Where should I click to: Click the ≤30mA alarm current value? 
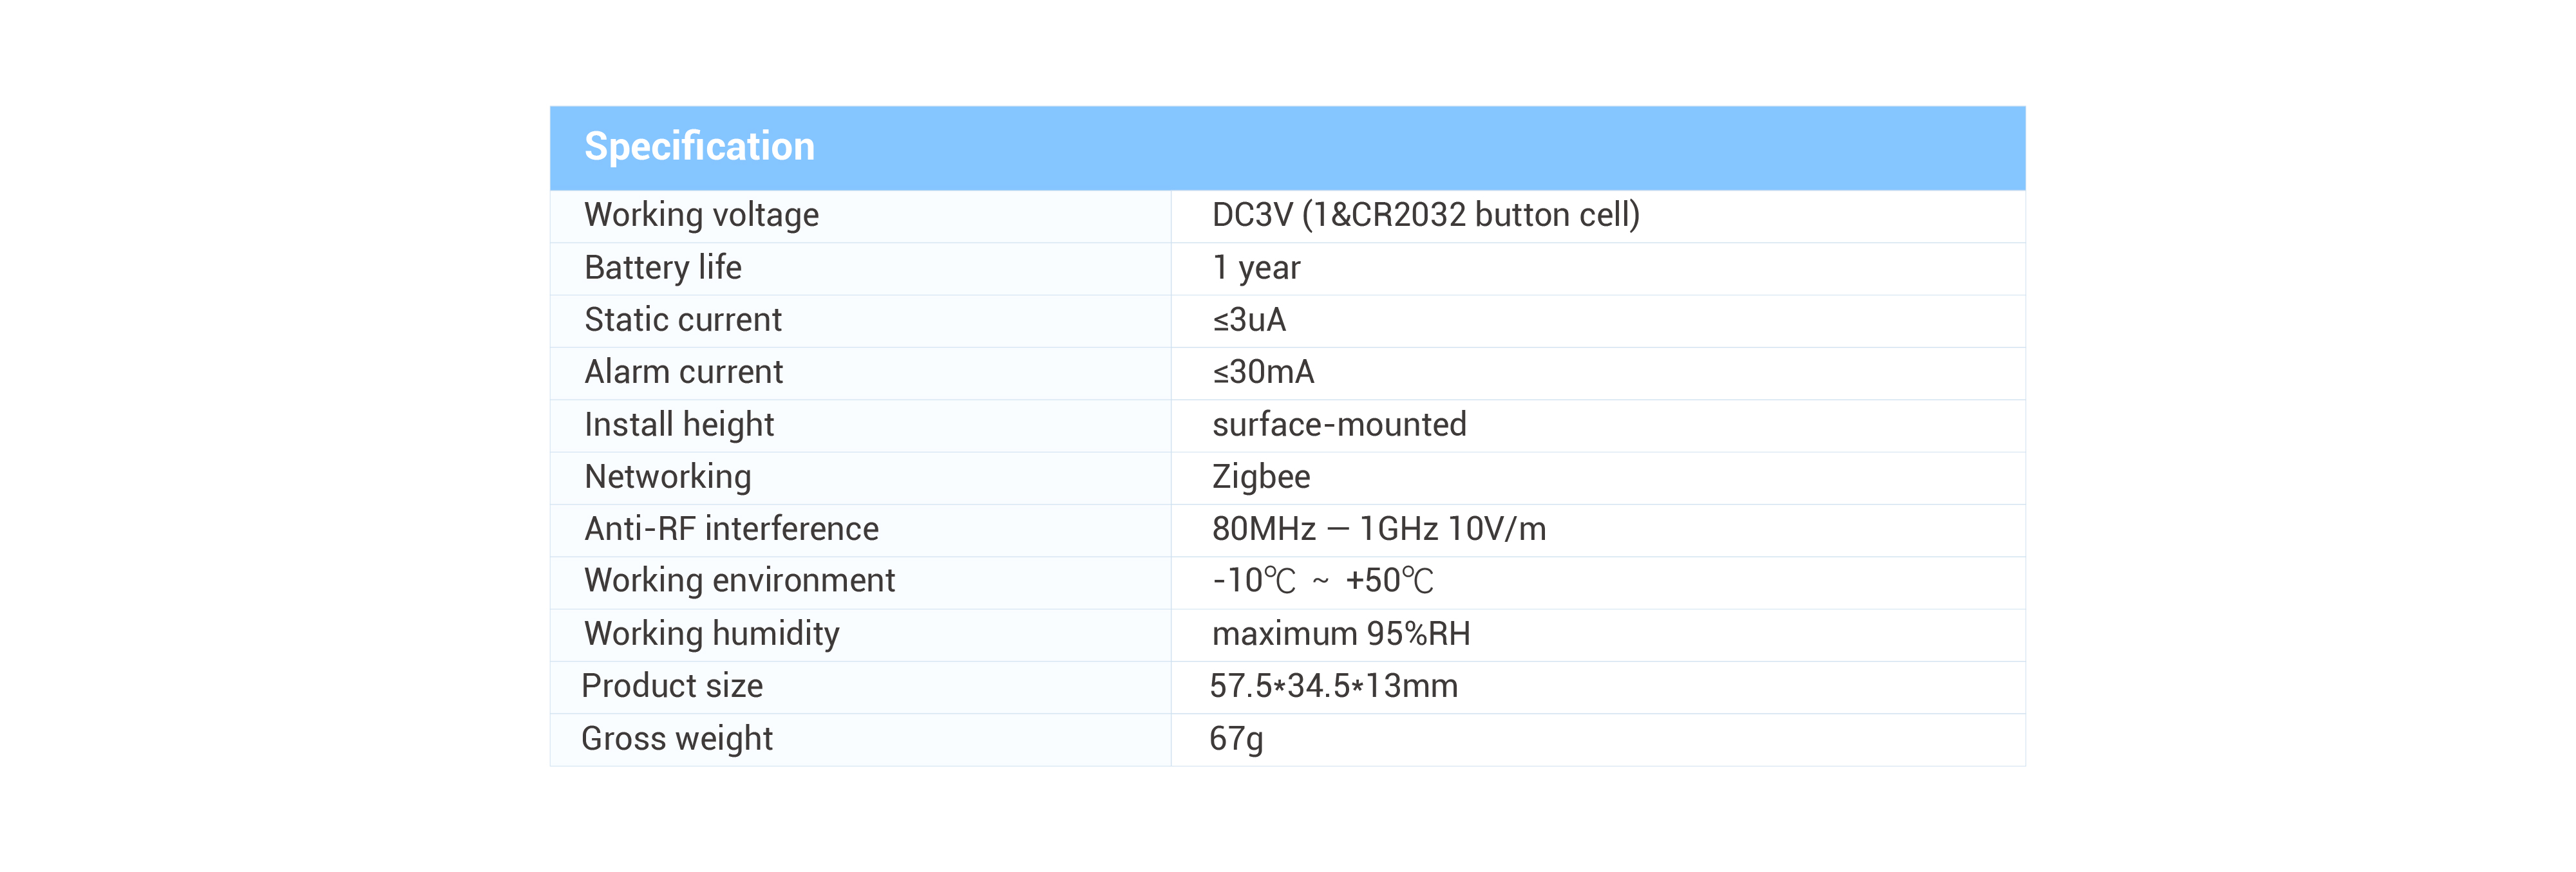[x=1263, y=371]
